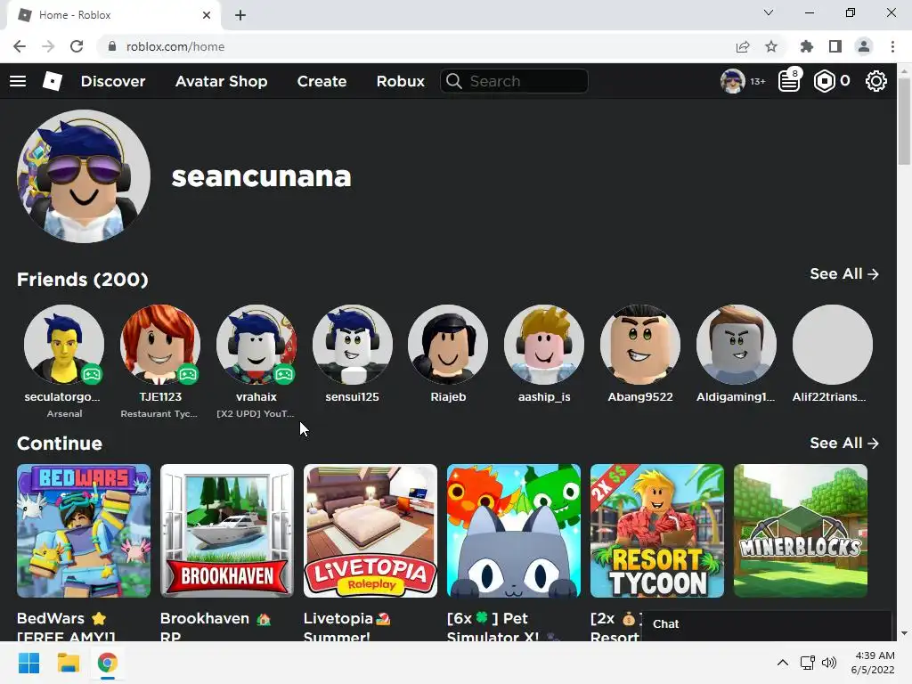Open friend aaship_is avatar

click(x=544, y=345)
